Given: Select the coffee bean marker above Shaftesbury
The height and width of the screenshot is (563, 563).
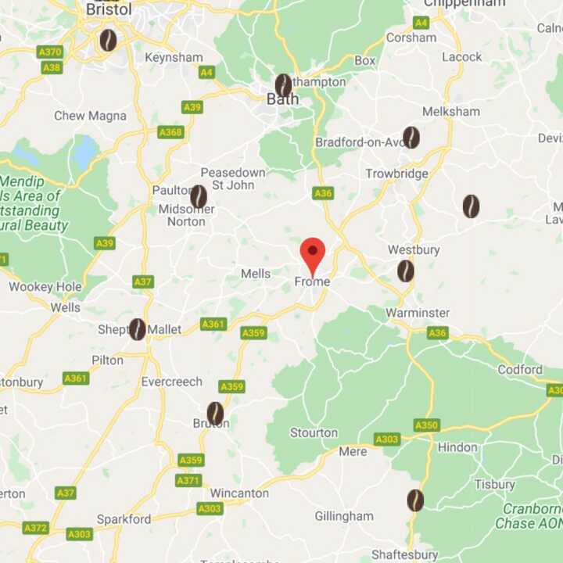Looking at the screenshot, I should click(415, 500).
